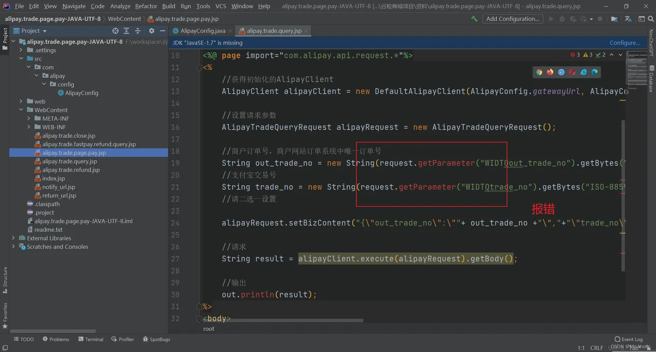This screenshot has height=352, width=656.
Task: Click the greyed-out Debug bug icon
Action: pyautogui.click(x=561, y=19)
